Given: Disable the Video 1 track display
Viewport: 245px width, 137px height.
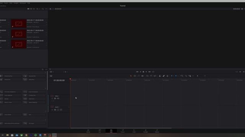Looking at the screenshot, I should pos(58,99).
